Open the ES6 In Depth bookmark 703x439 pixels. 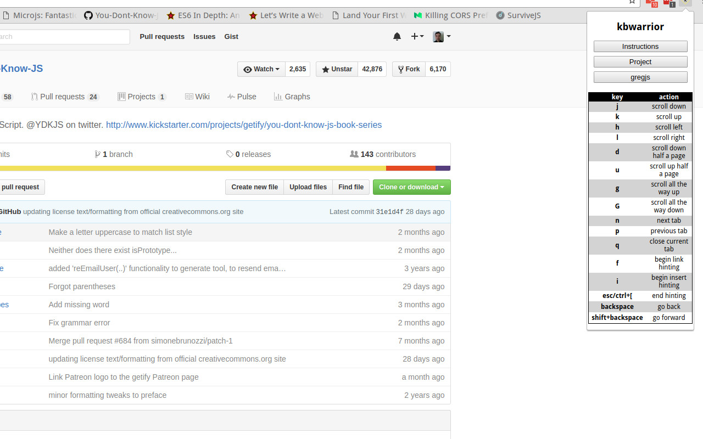point(203,15)
